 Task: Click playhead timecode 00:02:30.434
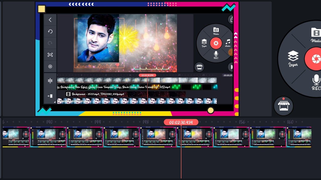point(181,122)
